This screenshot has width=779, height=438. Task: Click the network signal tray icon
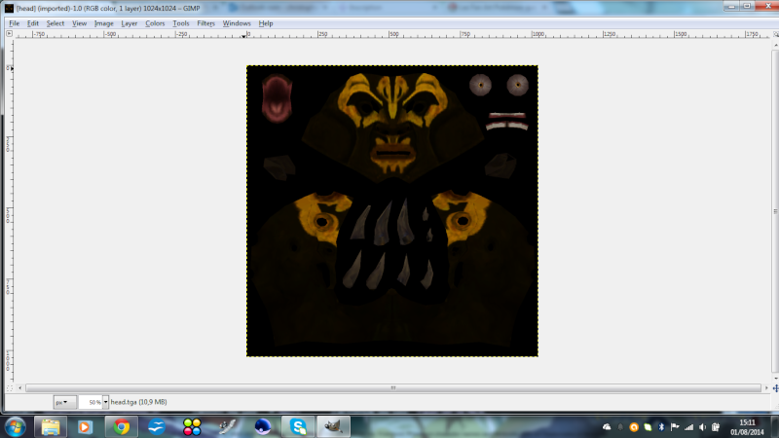[x=688, y=427]
